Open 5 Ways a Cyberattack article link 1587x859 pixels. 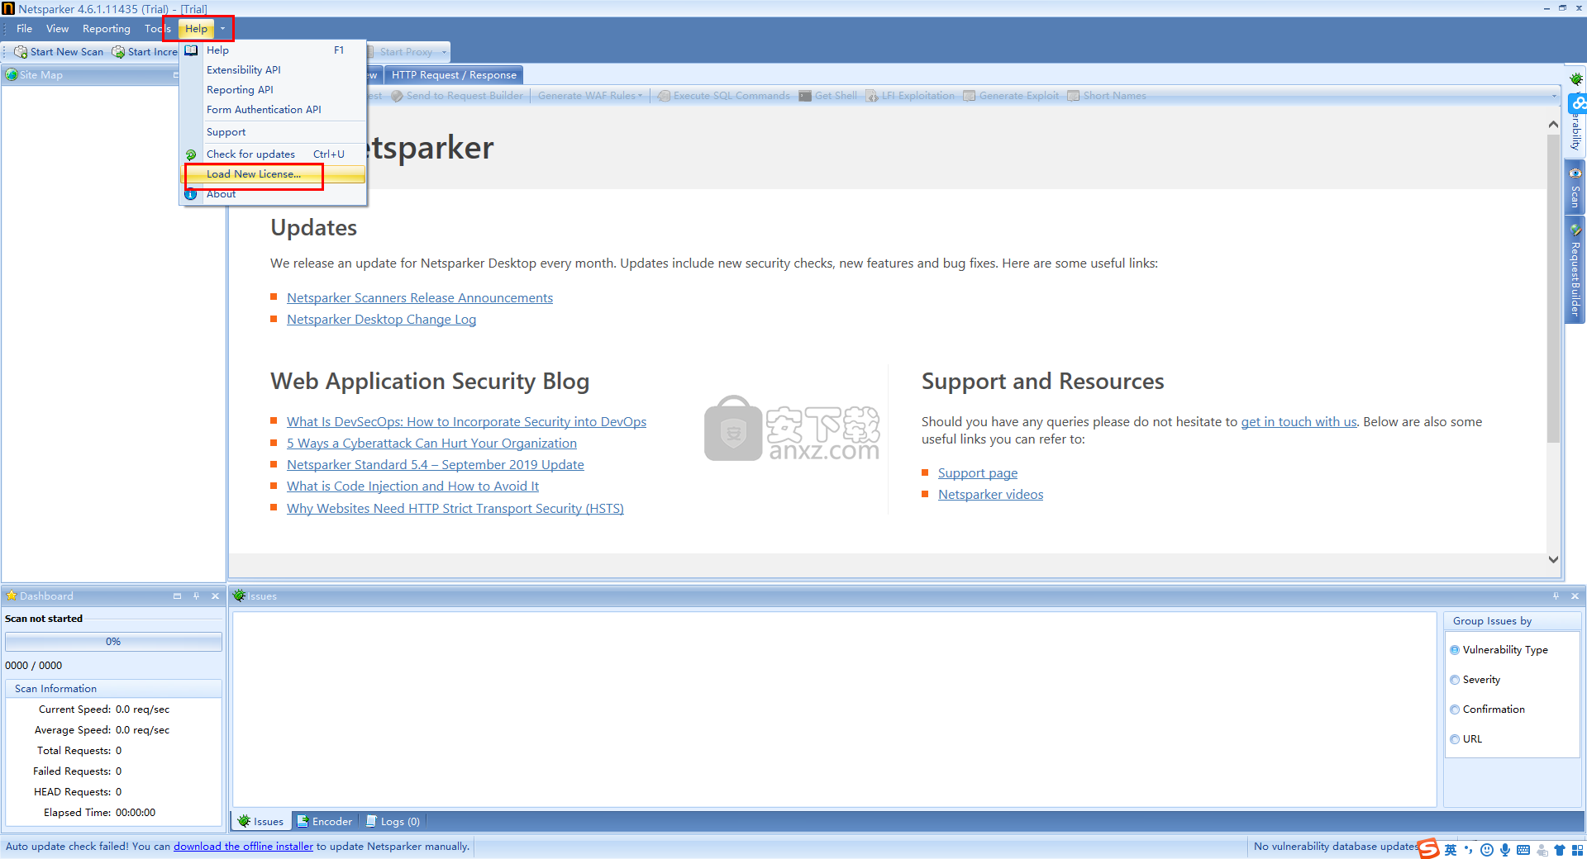[431, 444]
